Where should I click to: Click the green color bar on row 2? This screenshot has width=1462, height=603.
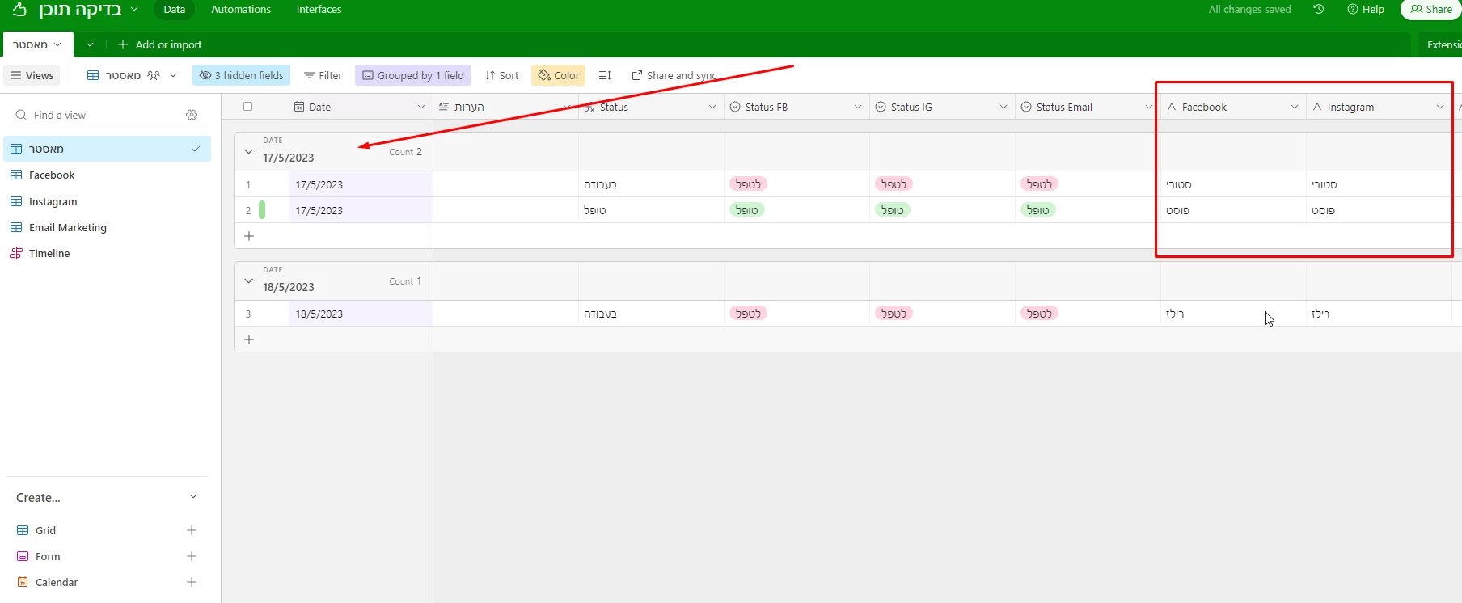pyautogui.click(x=262, y=210)
